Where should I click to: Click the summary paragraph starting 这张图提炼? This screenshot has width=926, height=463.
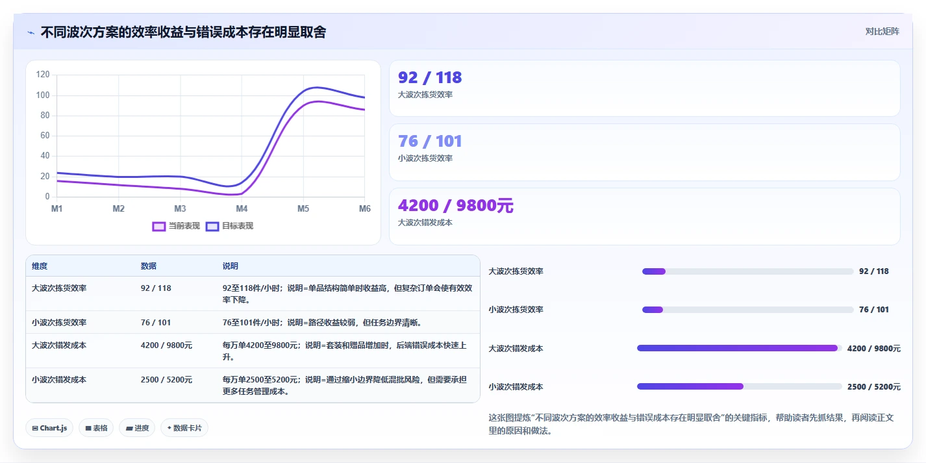(691, 424)
